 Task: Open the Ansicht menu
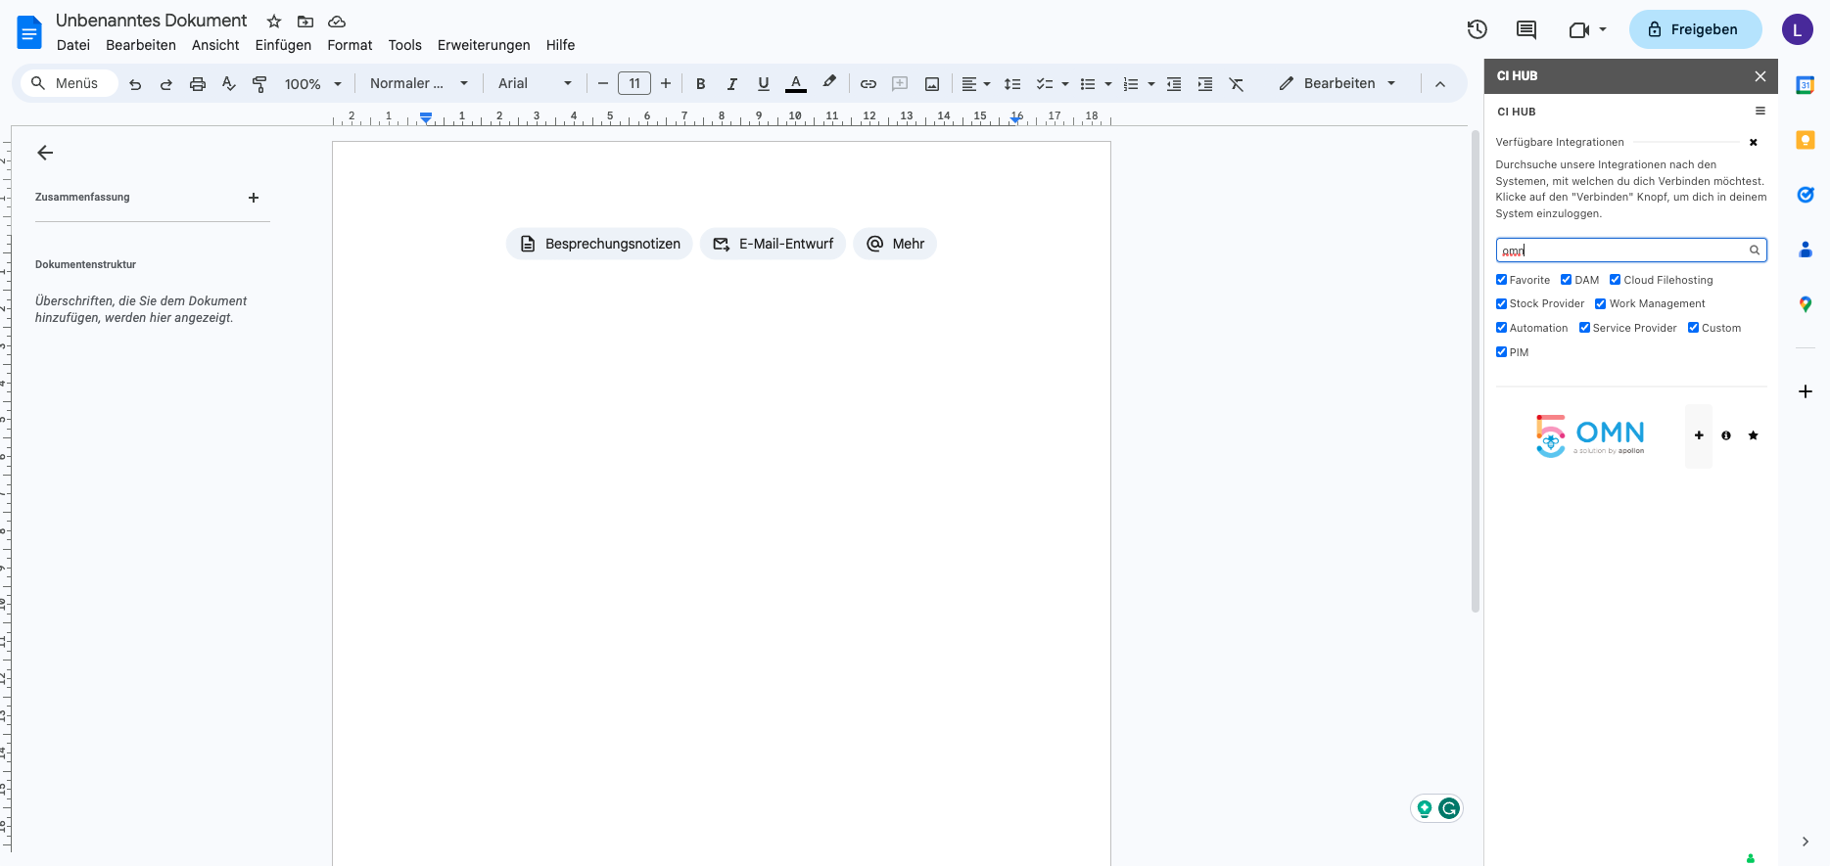click(x=215, y=45)
